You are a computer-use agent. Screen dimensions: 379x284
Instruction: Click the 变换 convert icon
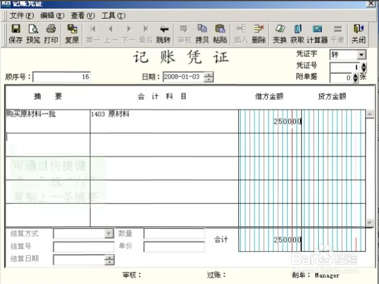click(x=280, y=34)
